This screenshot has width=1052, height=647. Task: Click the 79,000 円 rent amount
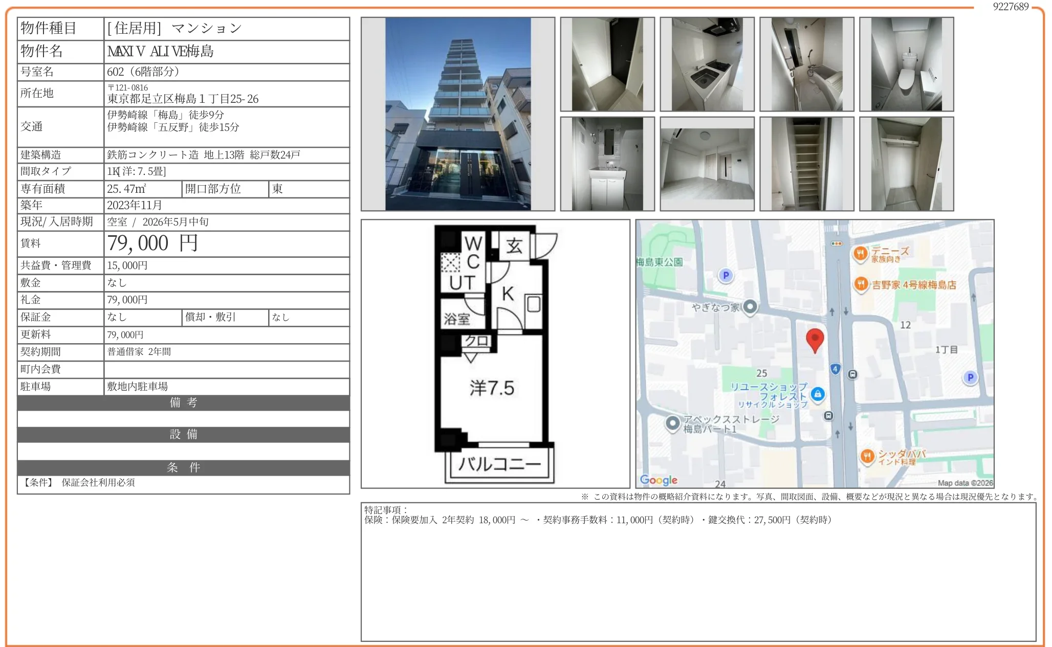tap(152, 243)
